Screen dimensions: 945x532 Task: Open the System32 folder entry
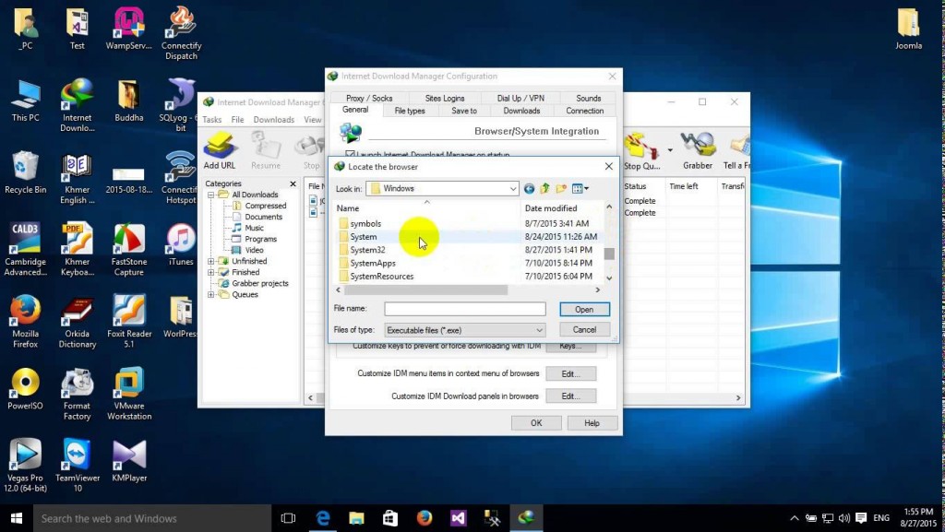click(x=367, y=250)
